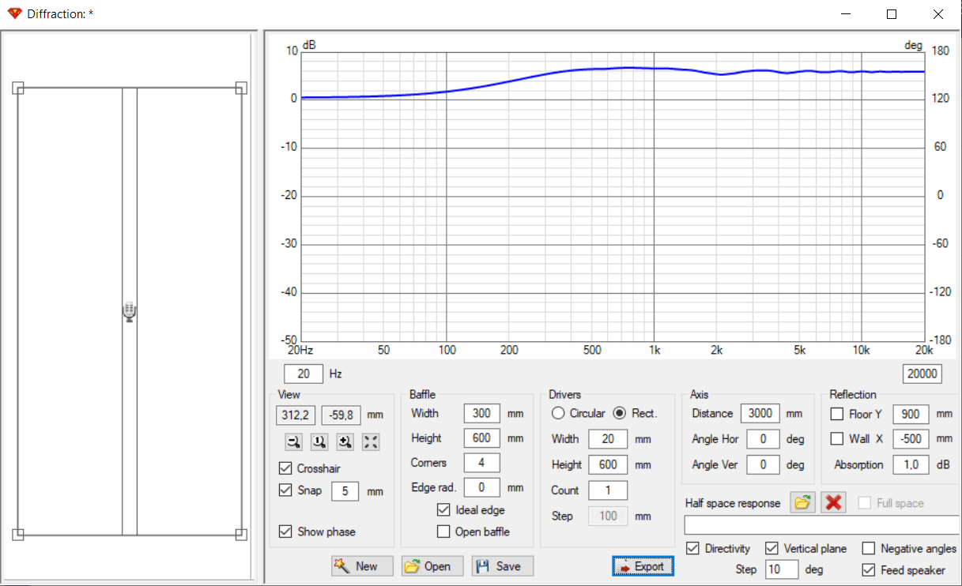
Task: Select Circular driver shape
Action: pyautogui.click(x=558, y=413)
